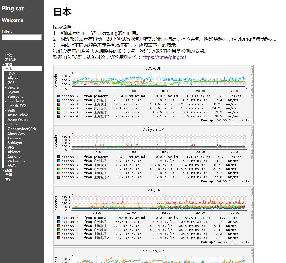Click 广州移动 green legend swatch in Aliyun graph

59,169
